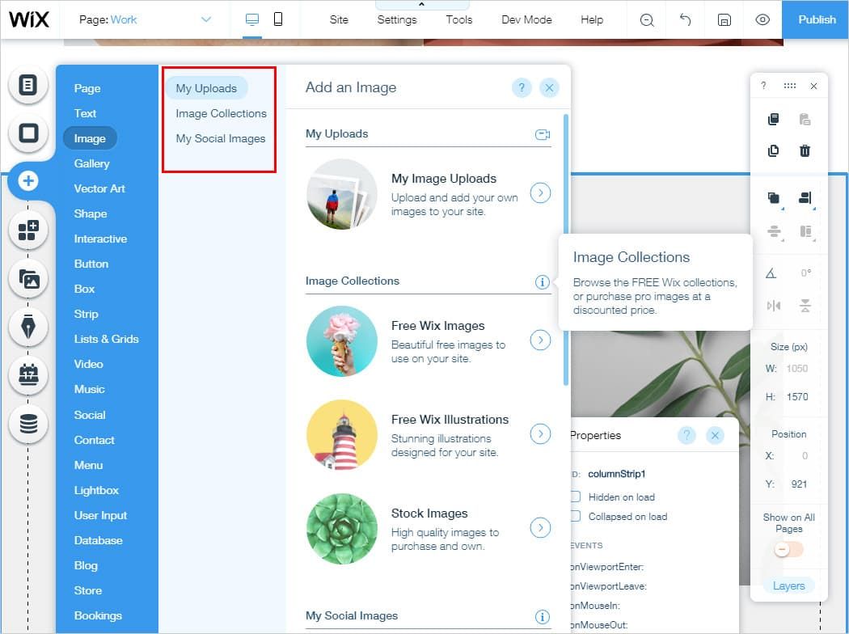Click the trash delete icon in the toolbar panel
The width and height of the screenshot is (849, 634).
tap(805, 150)
